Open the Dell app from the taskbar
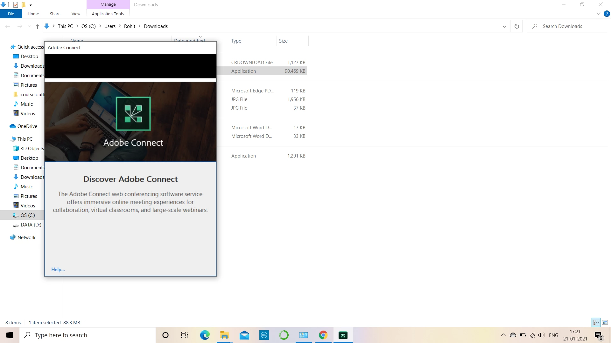Viewport: 611px width, 343px height. tap(264, 335)
